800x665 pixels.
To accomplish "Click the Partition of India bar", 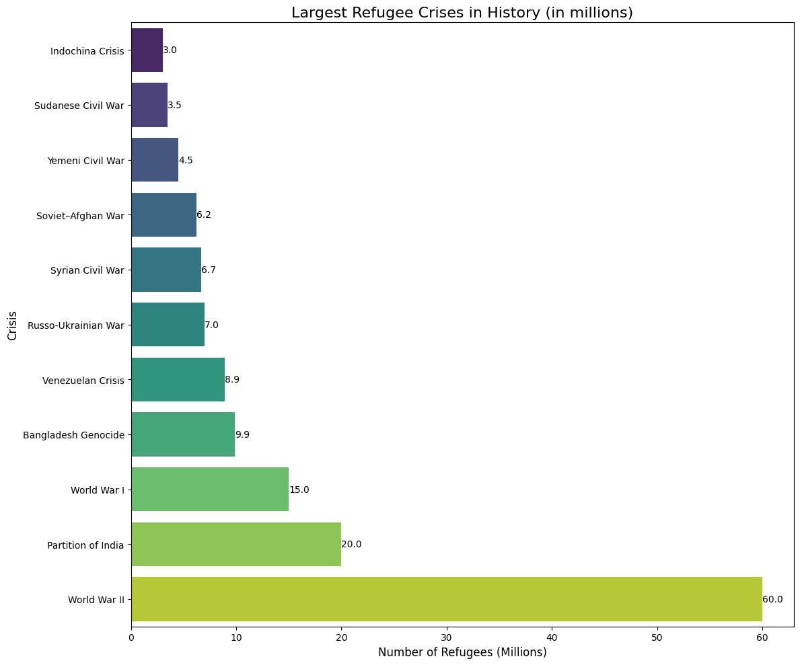I will [x=235, y=544].
